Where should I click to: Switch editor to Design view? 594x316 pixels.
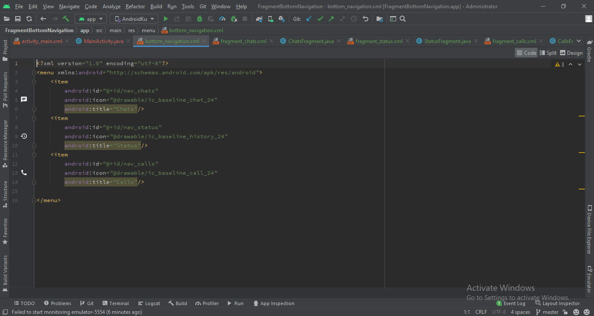point(571,53)
